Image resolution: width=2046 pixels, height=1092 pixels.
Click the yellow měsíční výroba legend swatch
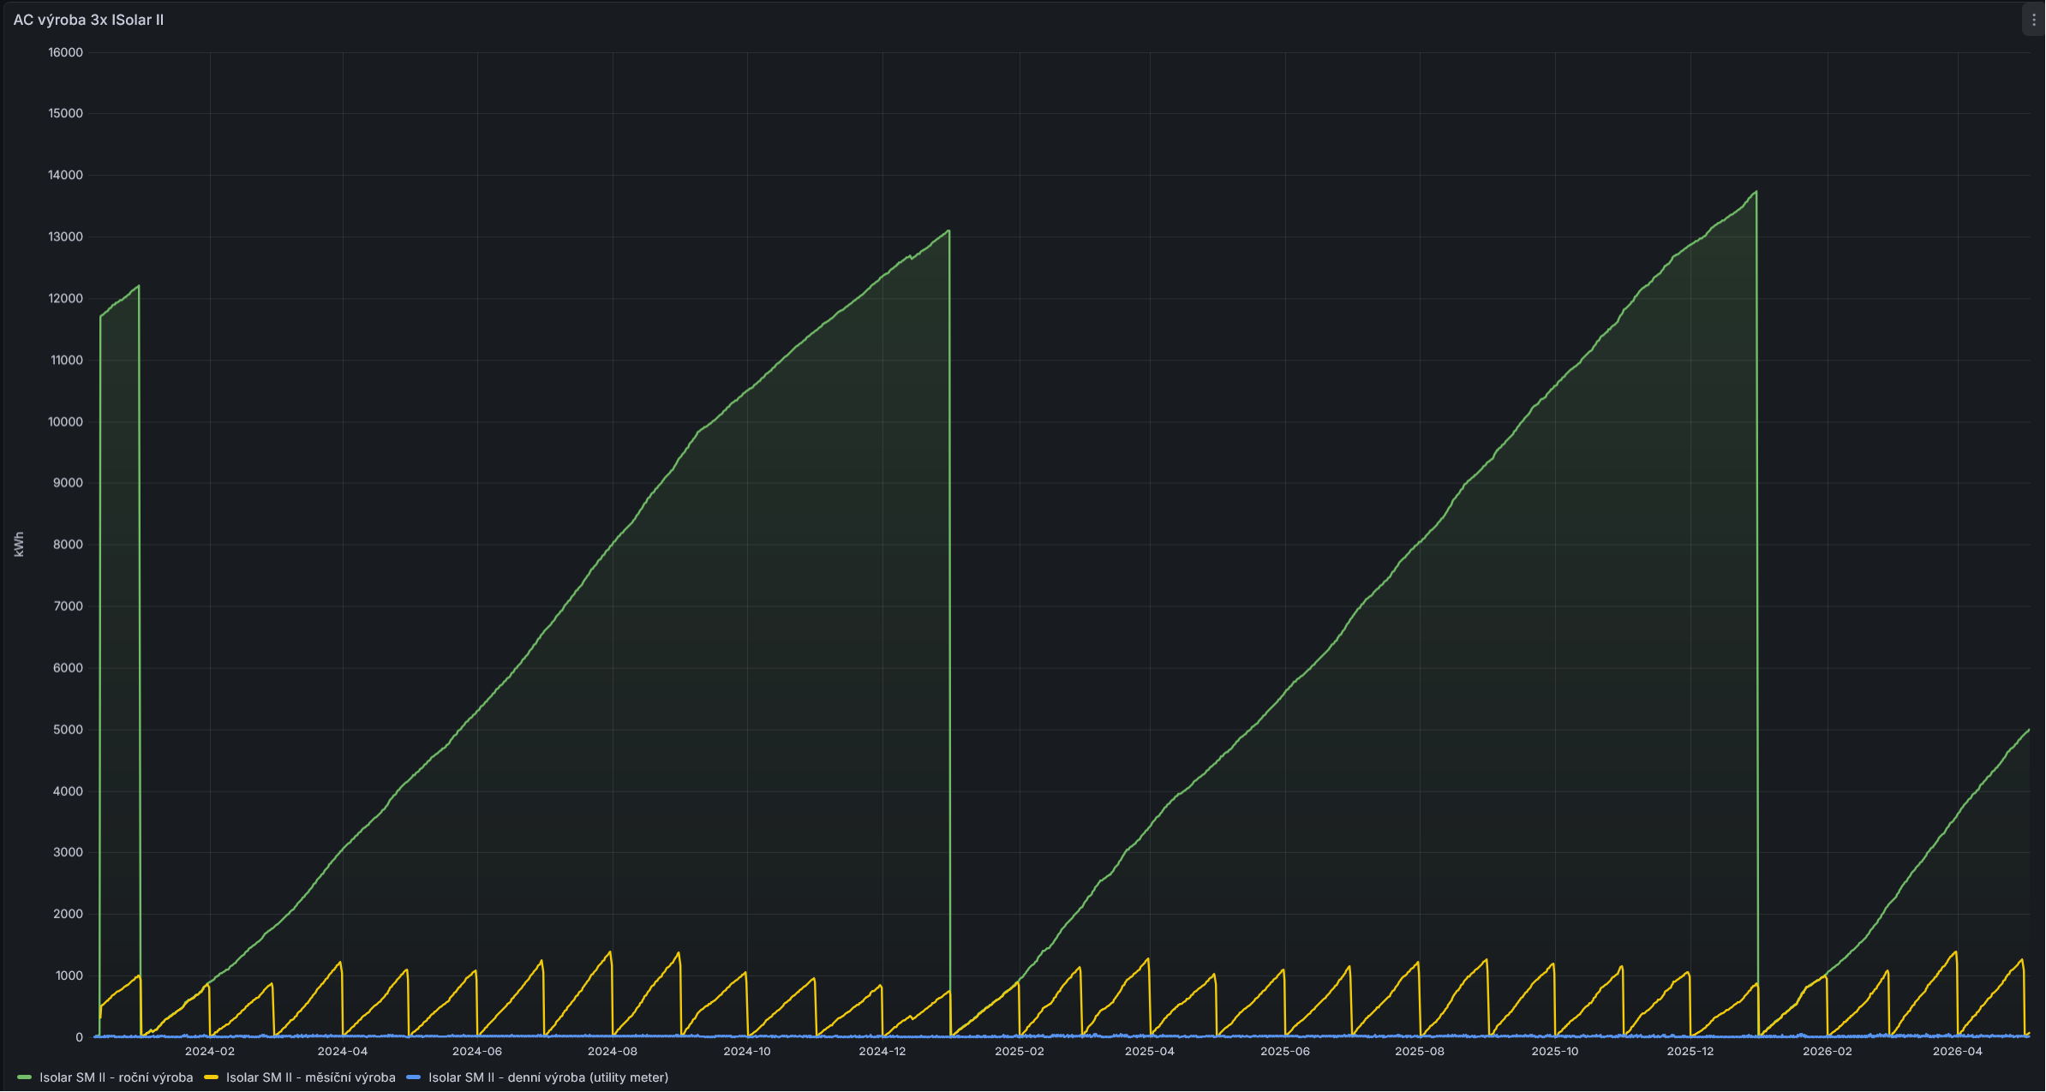(211, 1077)
